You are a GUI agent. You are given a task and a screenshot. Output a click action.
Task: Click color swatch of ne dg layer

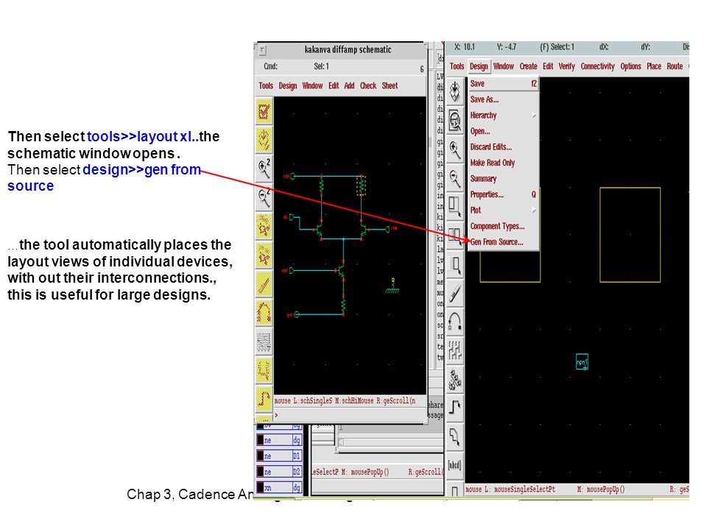tap(260, 440)
